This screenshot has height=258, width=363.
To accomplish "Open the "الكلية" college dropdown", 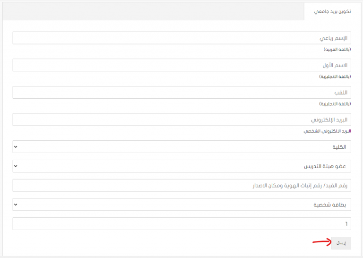I will click(181, 146).
